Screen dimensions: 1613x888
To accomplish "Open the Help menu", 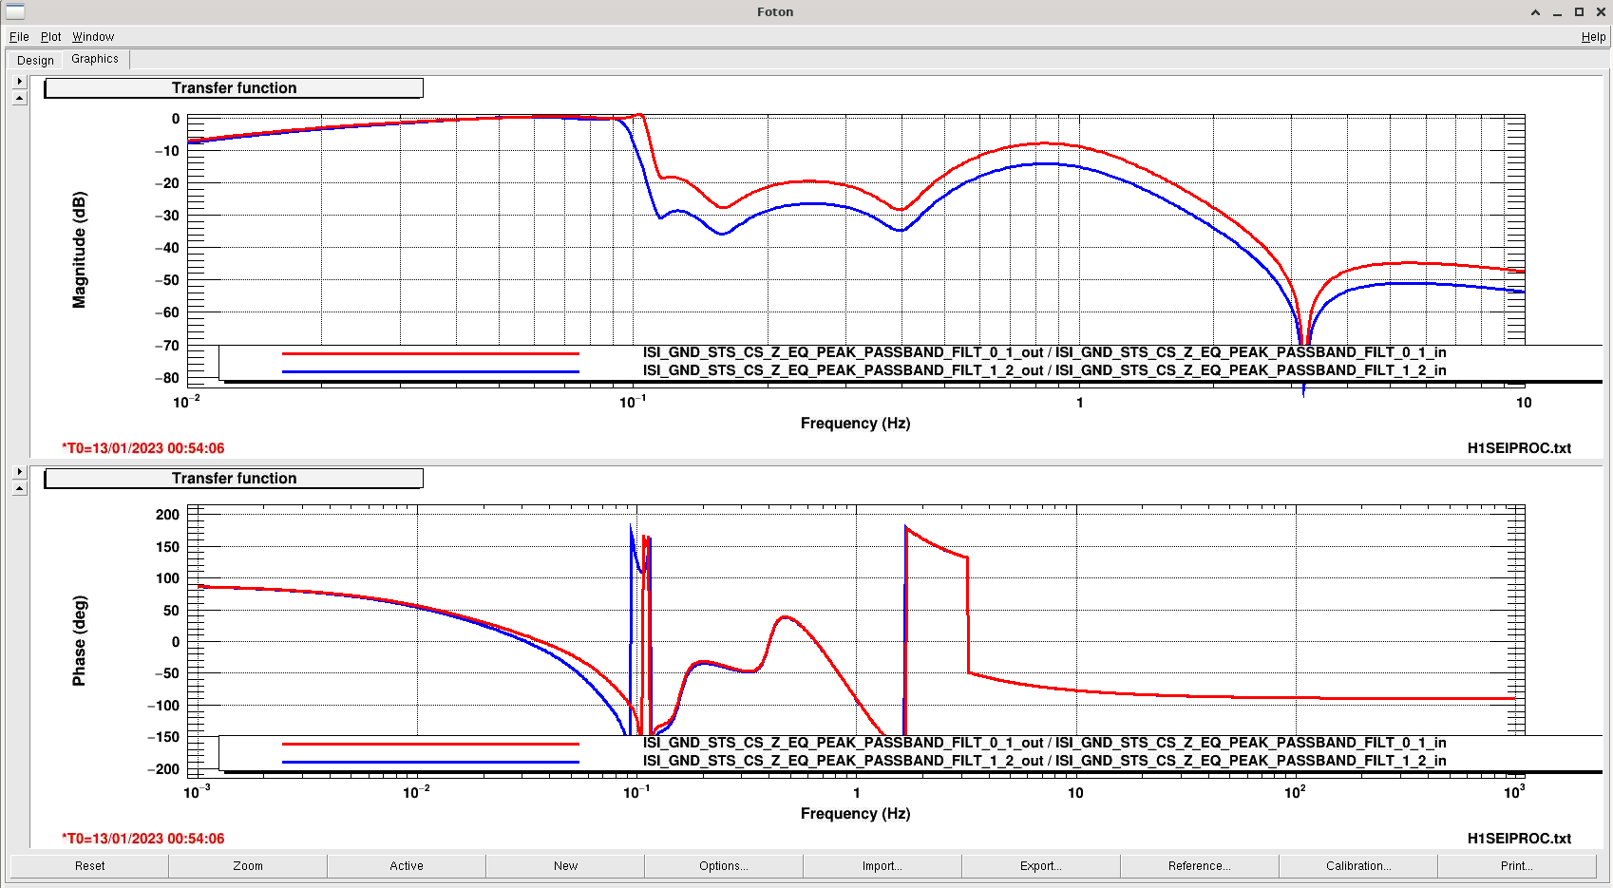I will (1593, 37).
